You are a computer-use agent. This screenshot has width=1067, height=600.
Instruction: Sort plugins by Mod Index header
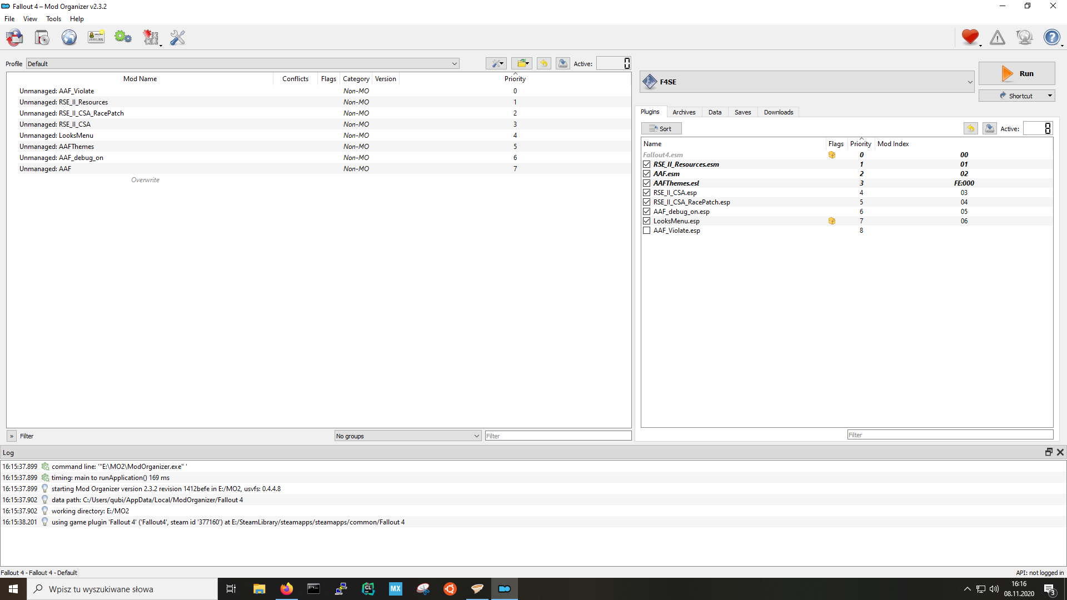pos(893,144)
